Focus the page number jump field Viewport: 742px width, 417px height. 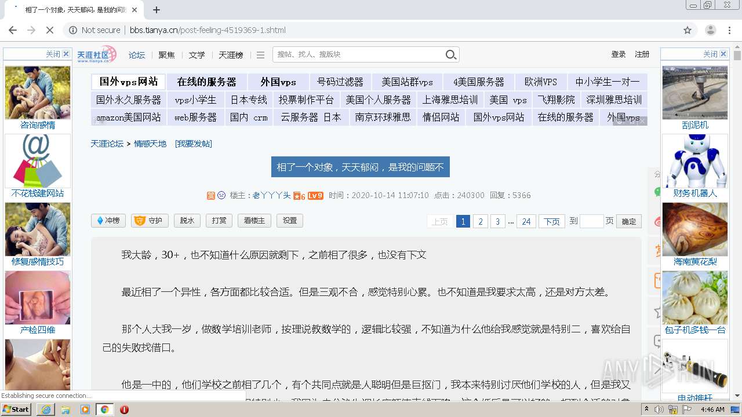point(591,221)
